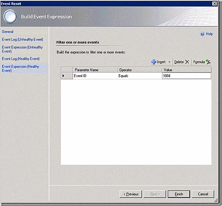The height and width of the screenshot is (206, 222).
Task: Click the blue plus Insert icon
Action: click(154, 62)
